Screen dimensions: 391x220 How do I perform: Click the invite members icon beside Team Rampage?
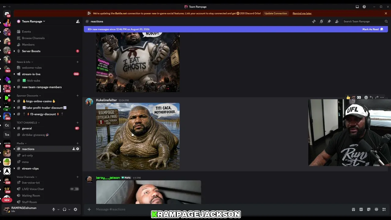tap(78, 21)
